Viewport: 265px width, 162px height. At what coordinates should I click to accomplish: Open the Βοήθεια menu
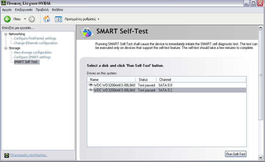coord(58,10)
